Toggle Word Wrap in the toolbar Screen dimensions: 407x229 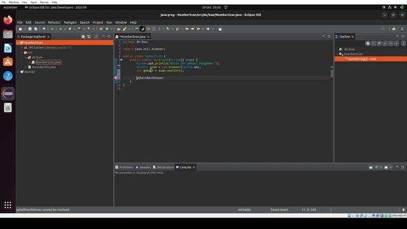(x=148, y=29)
